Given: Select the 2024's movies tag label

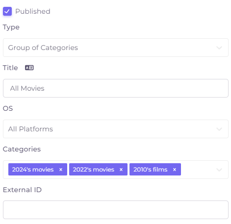Looking at the screenshot, I should pyautogui.click(x=33, y=170).
